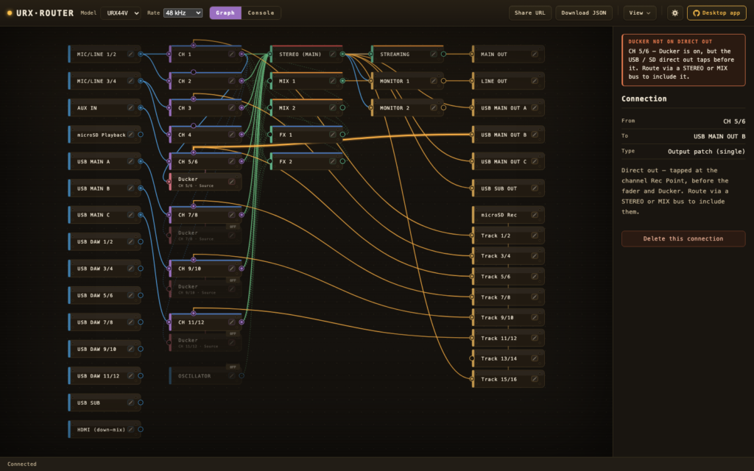Image resolution: width=754 pixels, height=471 pixels.
Task: Select the USB MAIN OUT C node label
Action: [504, 161]
